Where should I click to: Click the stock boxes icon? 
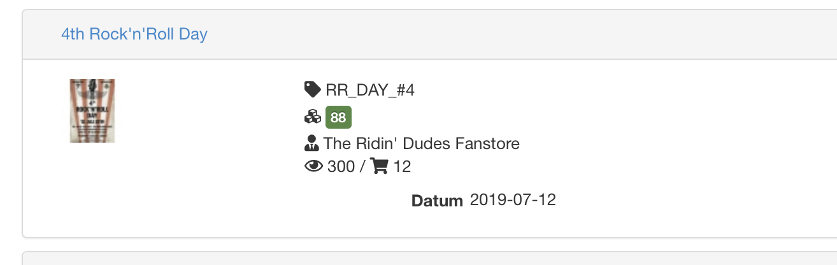coord(313,117)
